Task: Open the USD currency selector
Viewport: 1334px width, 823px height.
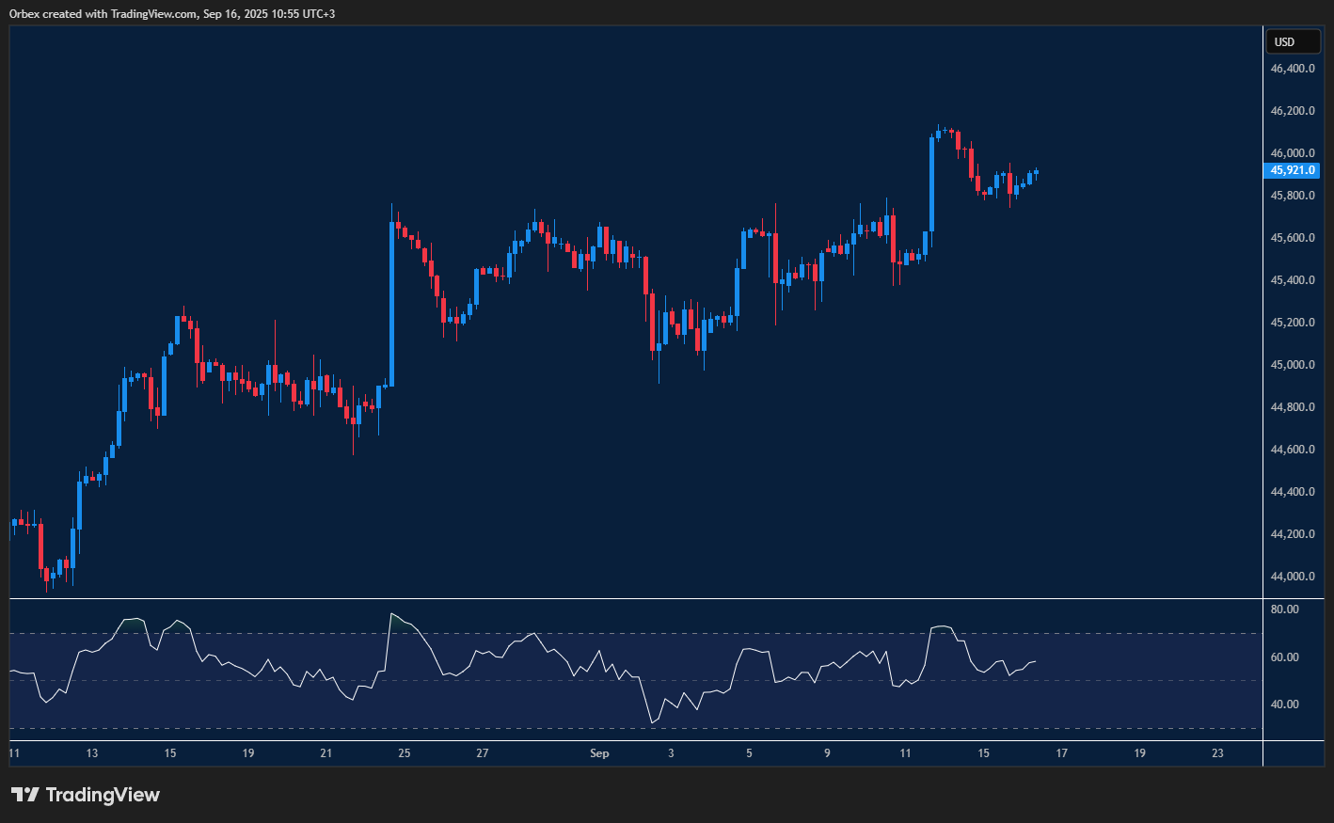Action: (1293, 42)
